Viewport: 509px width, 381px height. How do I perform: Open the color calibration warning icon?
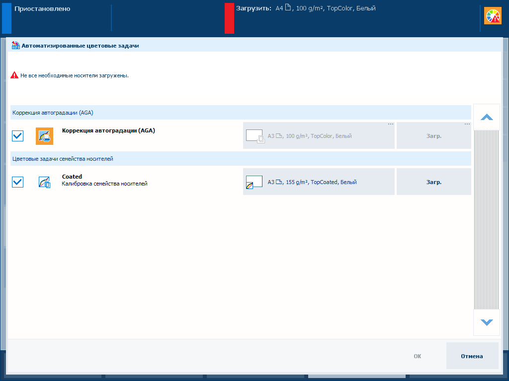point(493,16)
